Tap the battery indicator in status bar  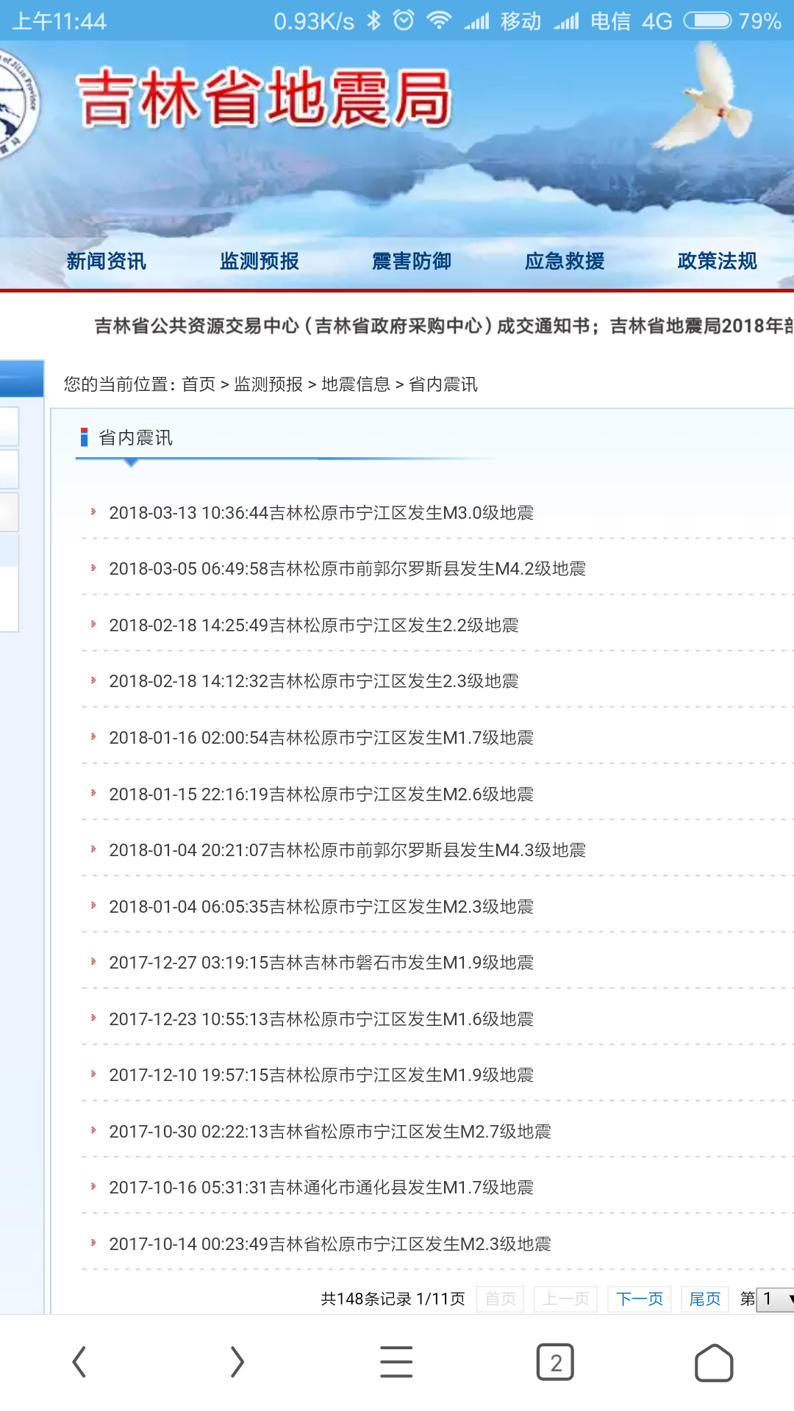coord(707,21)
